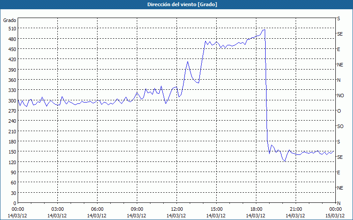
Task: Click the 15:00 time label
Action: [216, 209]
